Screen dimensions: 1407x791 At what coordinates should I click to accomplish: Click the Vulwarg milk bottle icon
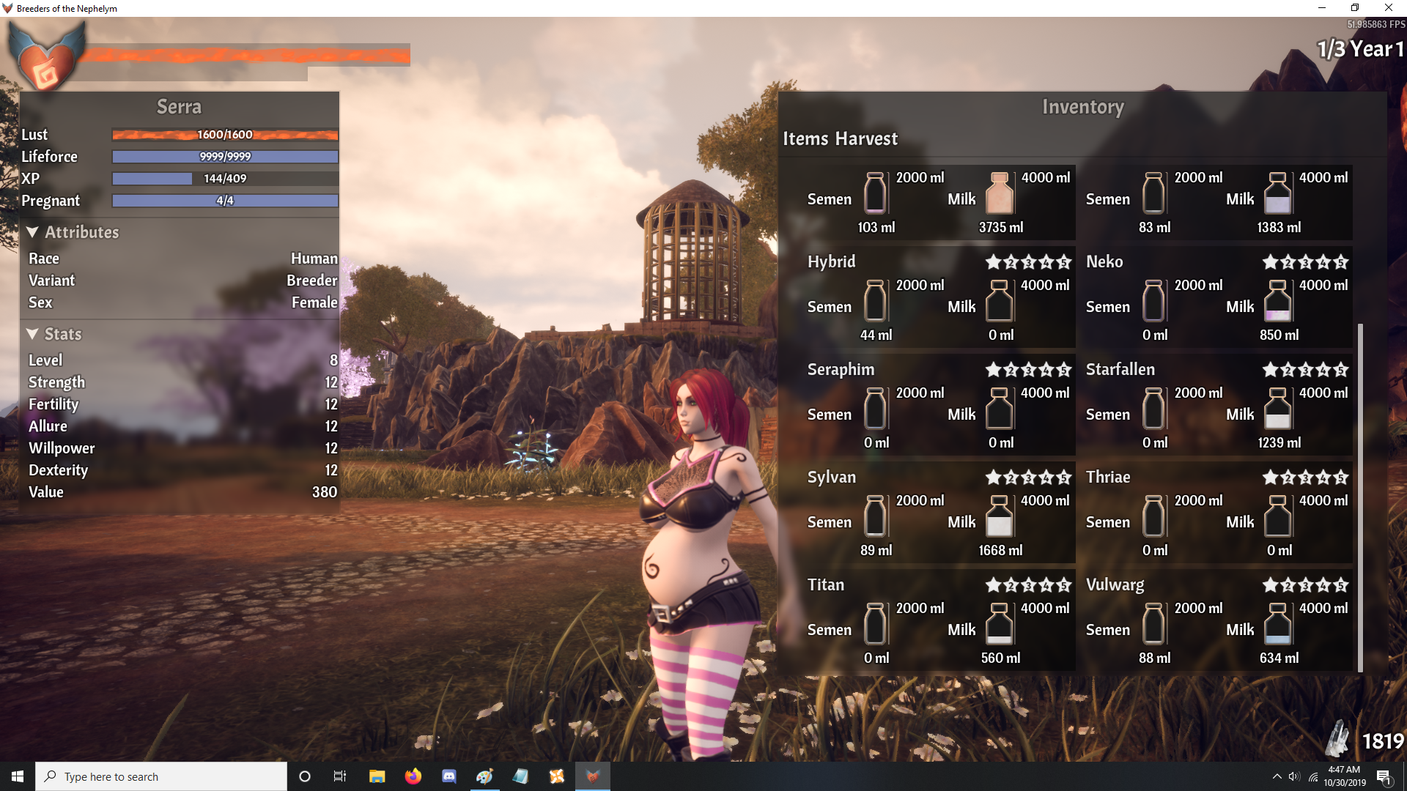(x=1277, y=623)
